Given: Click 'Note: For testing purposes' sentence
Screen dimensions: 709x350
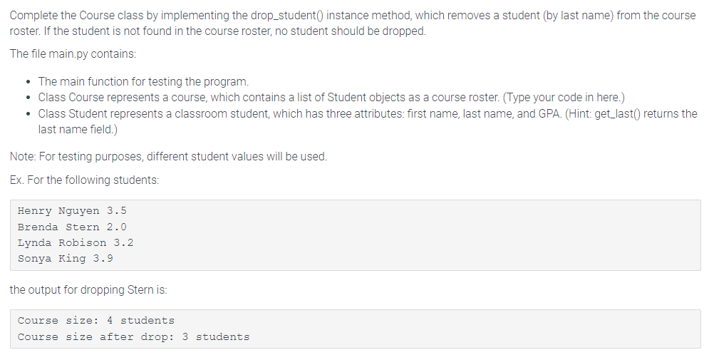Looking at the screenshot, I should click(x=168, y=156).
